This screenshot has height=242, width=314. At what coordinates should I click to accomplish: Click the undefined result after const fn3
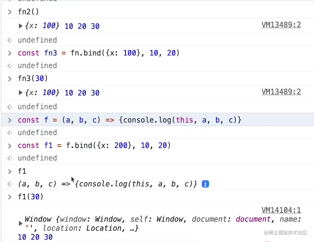(37, 65)
